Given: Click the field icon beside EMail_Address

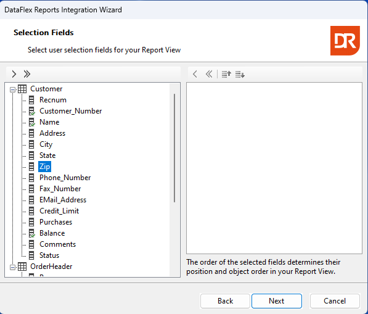Looking at the screenshot, I should point(31,200).
